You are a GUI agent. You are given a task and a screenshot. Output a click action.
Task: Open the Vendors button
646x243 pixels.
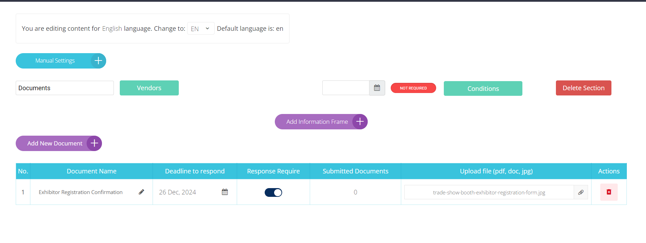(149, 88)
